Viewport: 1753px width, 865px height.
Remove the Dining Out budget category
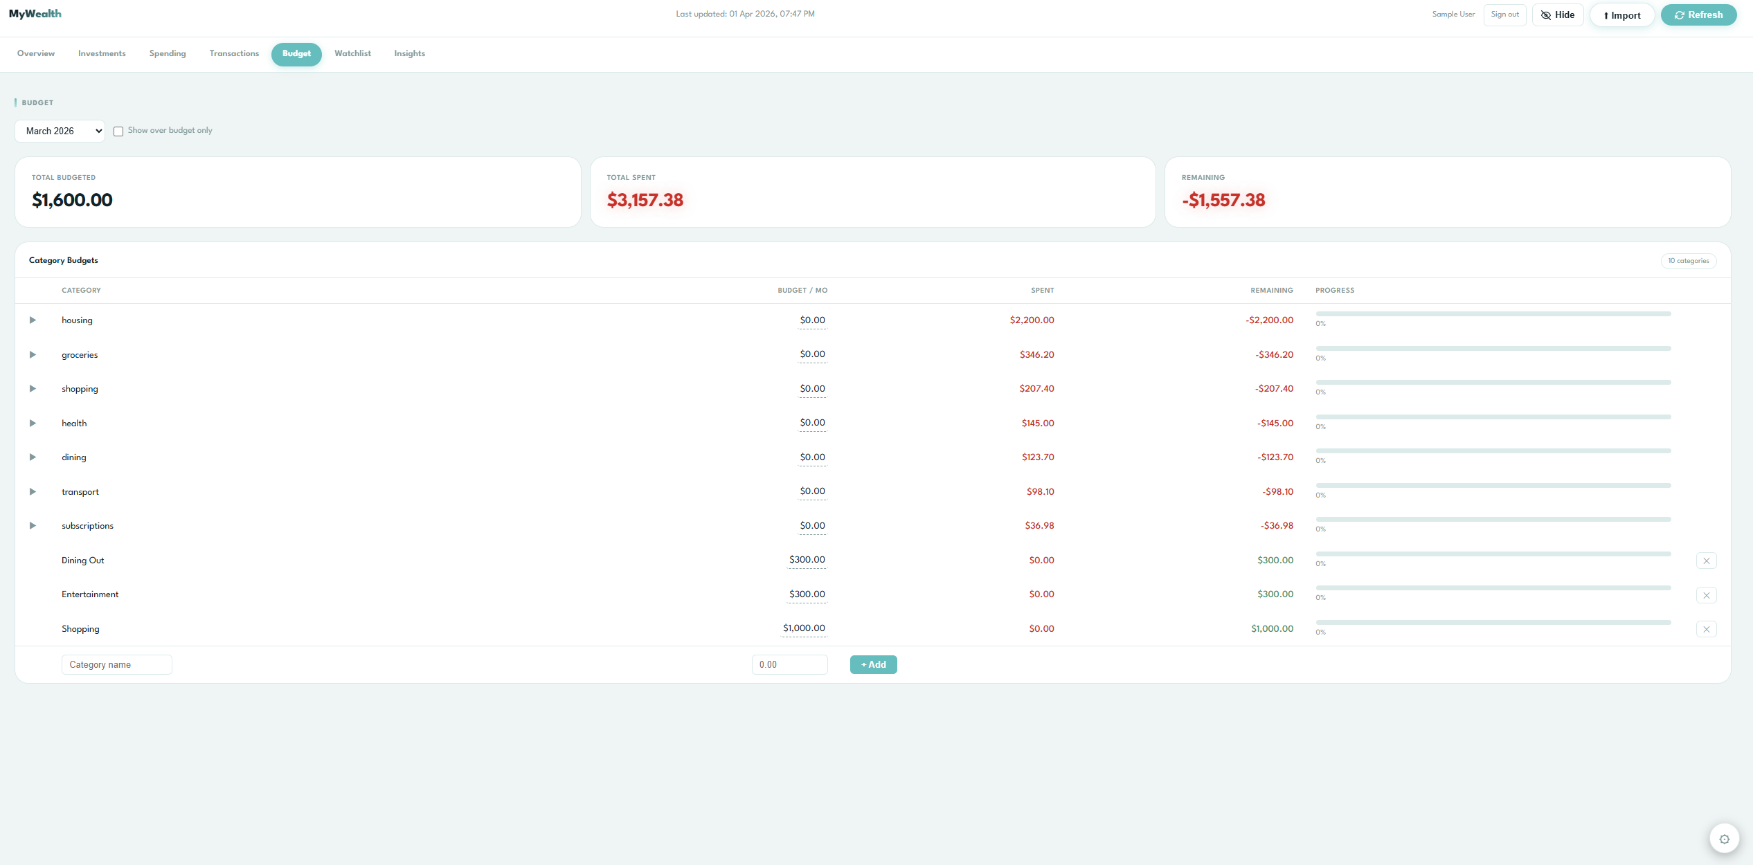[x=1707, y=561]
